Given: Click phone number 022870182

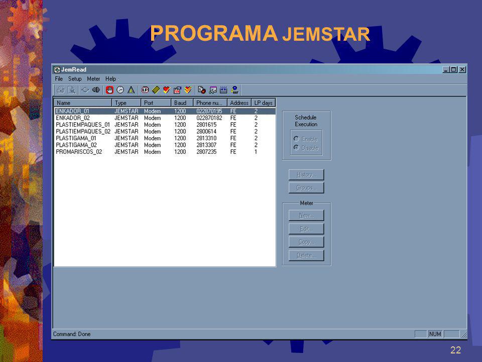Looking at the screenshot, I should pos(209,118).
